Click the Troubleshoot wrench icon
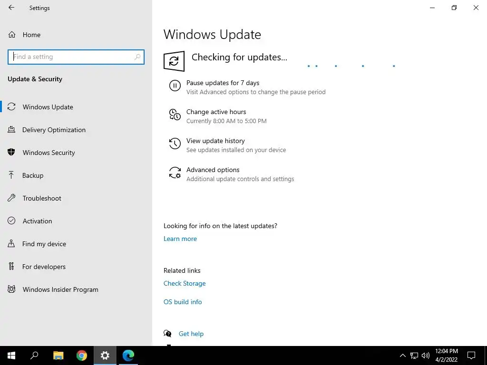The width and height of the screenshot is (487, 365). coord(11,198)
